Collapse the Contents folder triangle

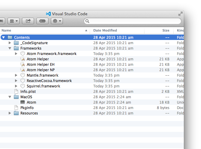[4, 37]
